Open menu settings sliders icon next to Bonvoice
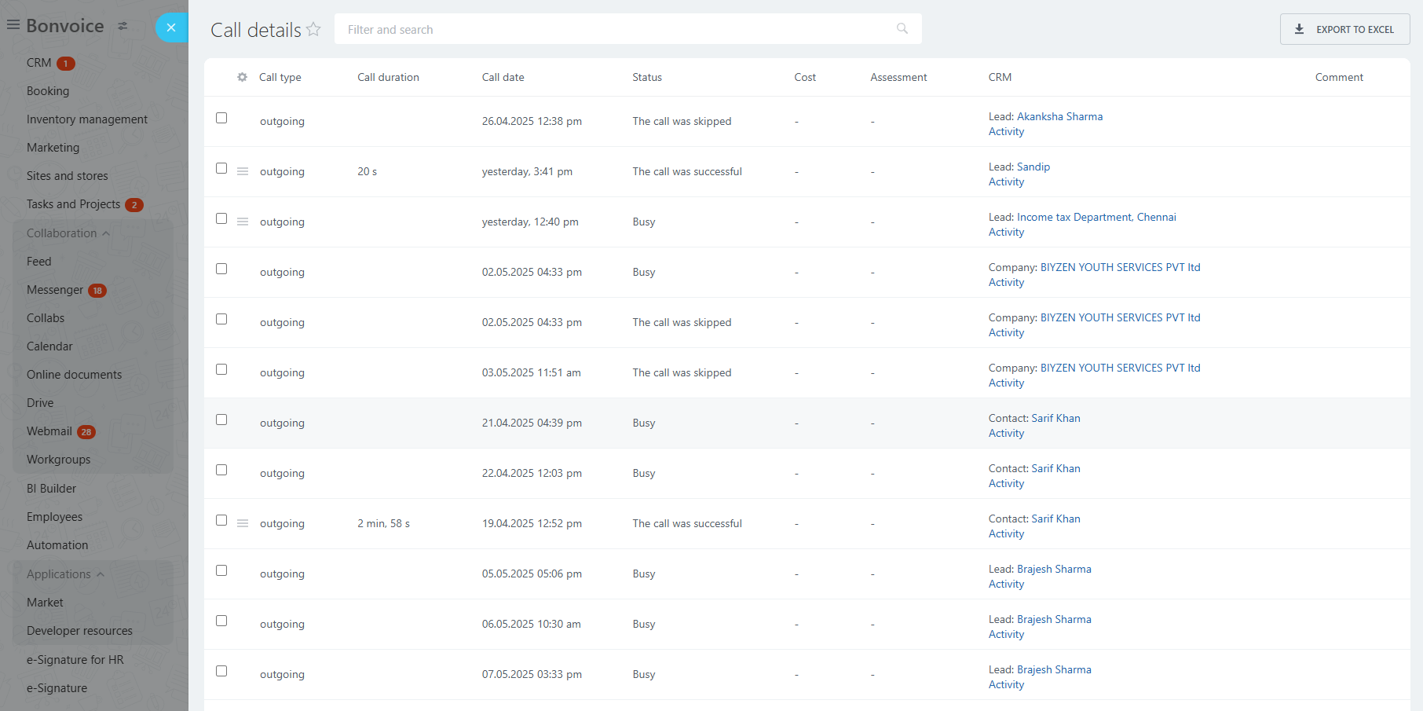 [x=123, y=26]
